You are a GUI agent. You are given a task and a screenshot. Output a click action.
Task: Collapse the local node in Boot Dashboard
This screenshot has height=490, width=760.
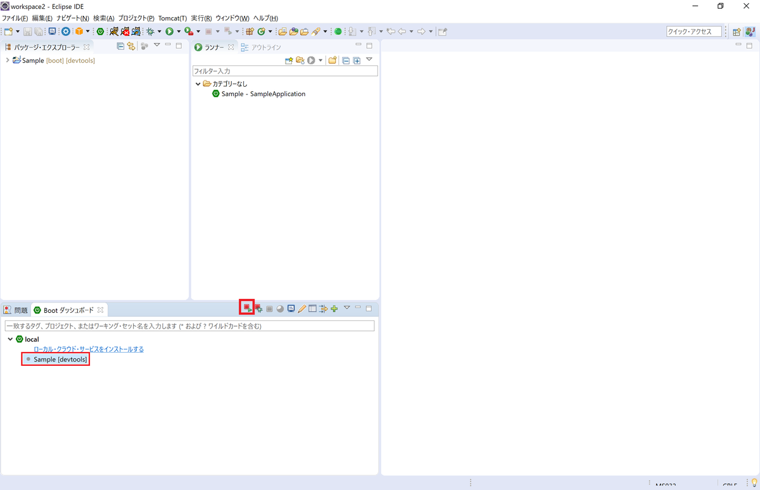point(10,339)
